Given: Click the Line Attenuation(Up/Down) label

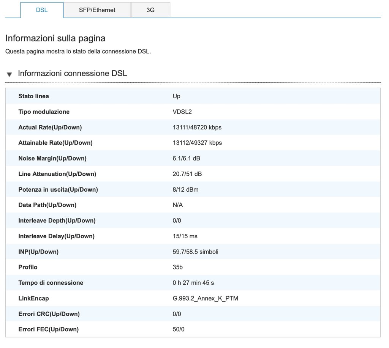Looking at the screenshot, I should (x=57, y=174).
